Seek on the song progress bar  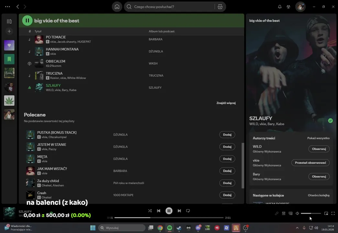point(169,218)
